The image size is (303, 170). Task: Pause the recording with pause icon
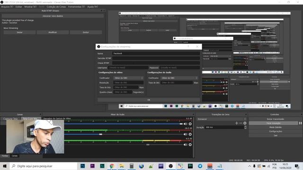pos(300,123)
